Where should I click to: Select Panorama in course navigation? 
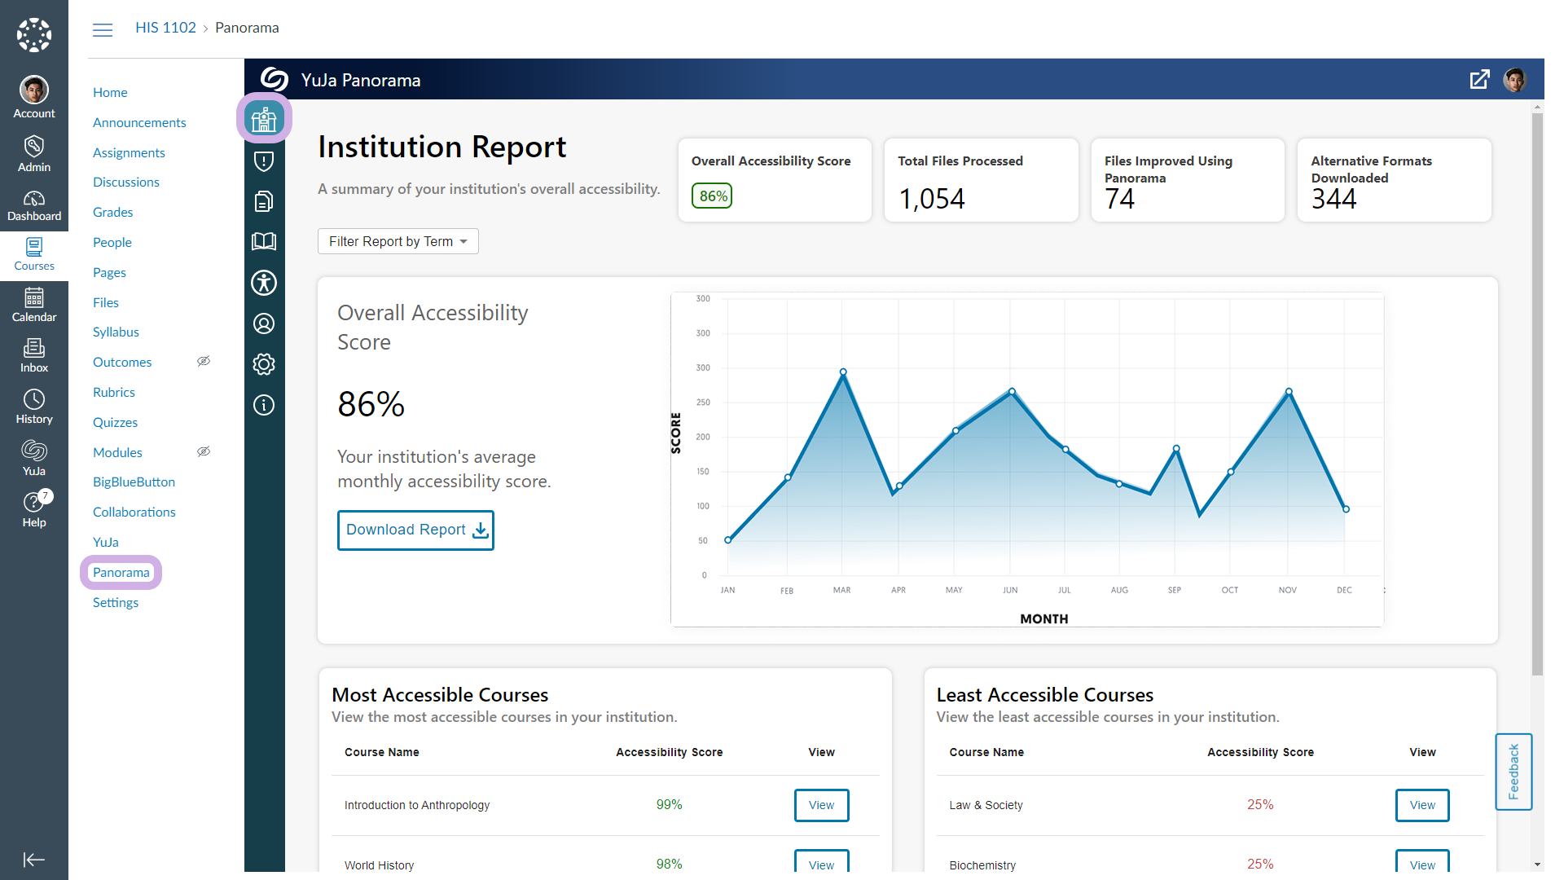(121, 572)
